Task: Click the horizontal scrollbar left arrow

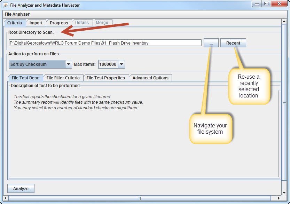Action: coord(6,198)
